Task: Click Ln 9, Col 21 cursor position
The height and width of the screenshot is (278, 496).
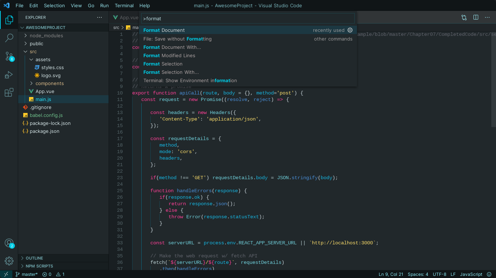Action: (391, 274)
